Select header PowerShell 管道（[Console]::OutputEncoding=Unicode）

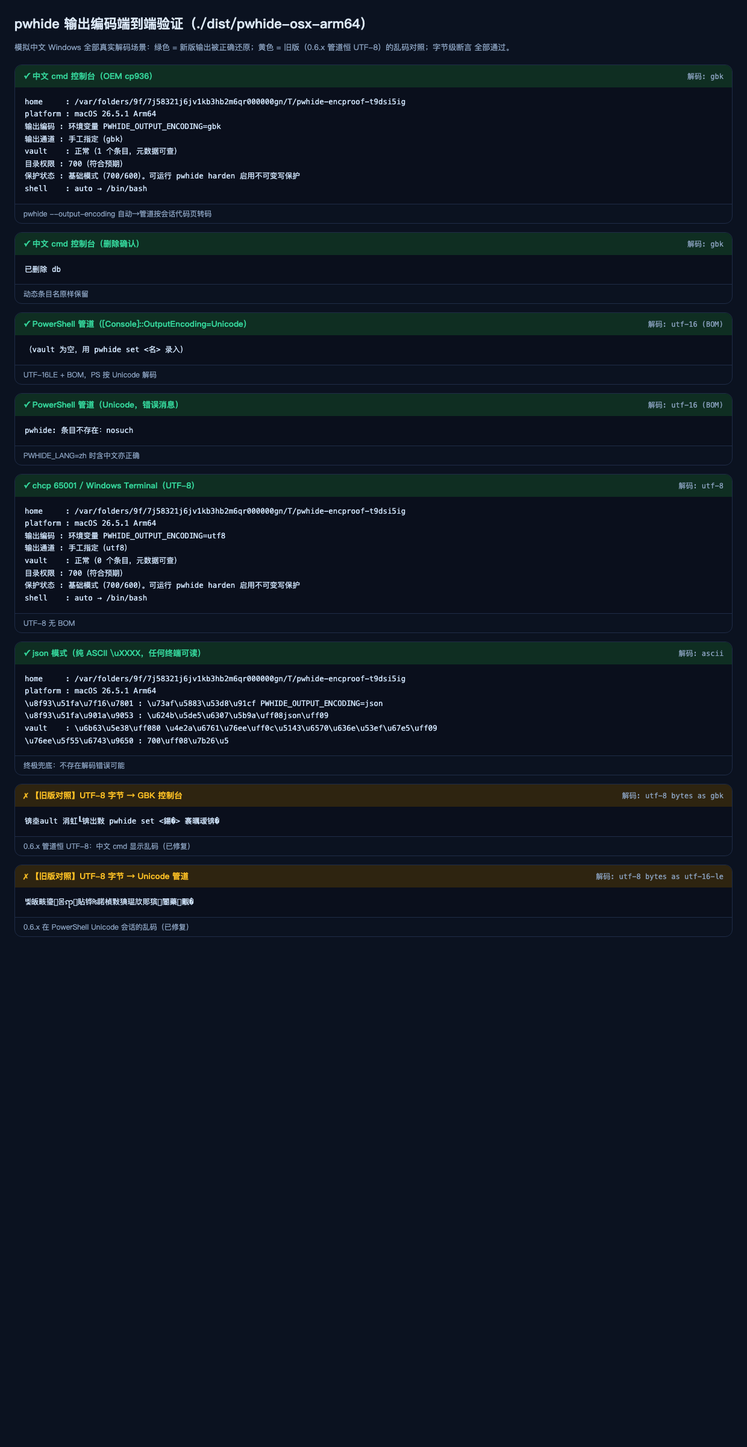142,324
